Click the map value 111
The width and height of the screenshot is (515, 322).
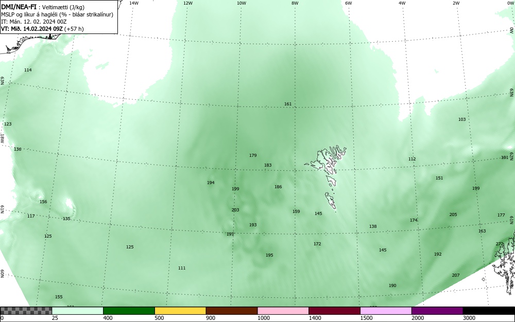pyautogui.click(x=182, y=268)
